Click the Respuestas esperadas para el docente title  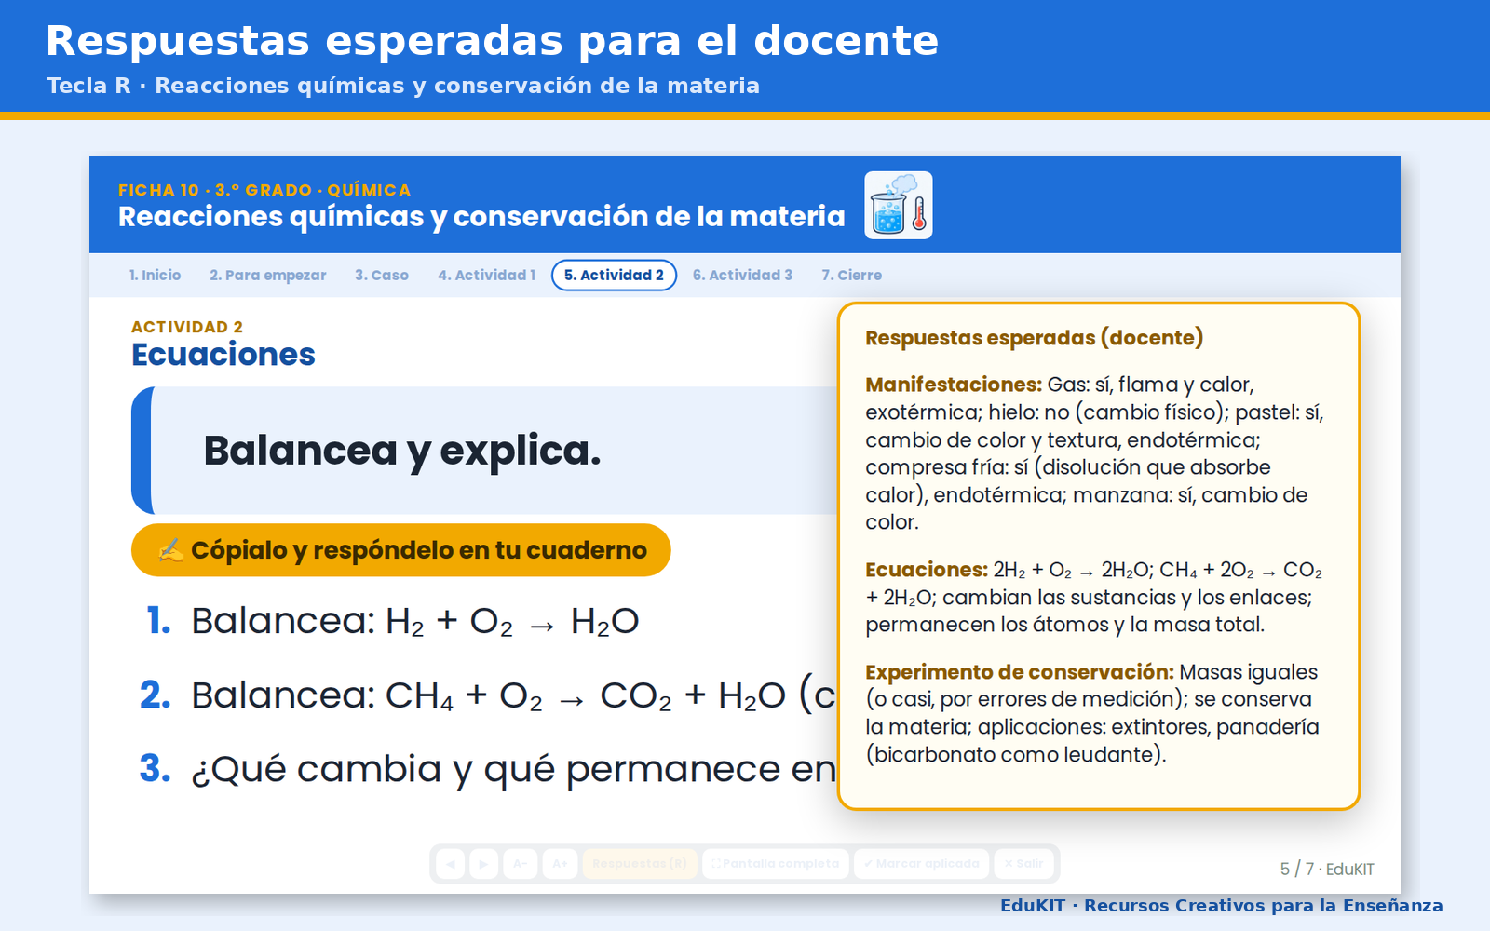tap(493, 41)
